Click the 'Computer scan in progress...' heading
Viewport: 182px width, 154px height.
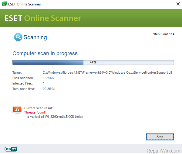pyautogui.click(x=47, y=54)
